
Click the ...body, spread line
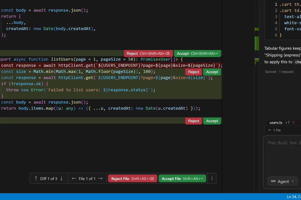coord(16,22)
